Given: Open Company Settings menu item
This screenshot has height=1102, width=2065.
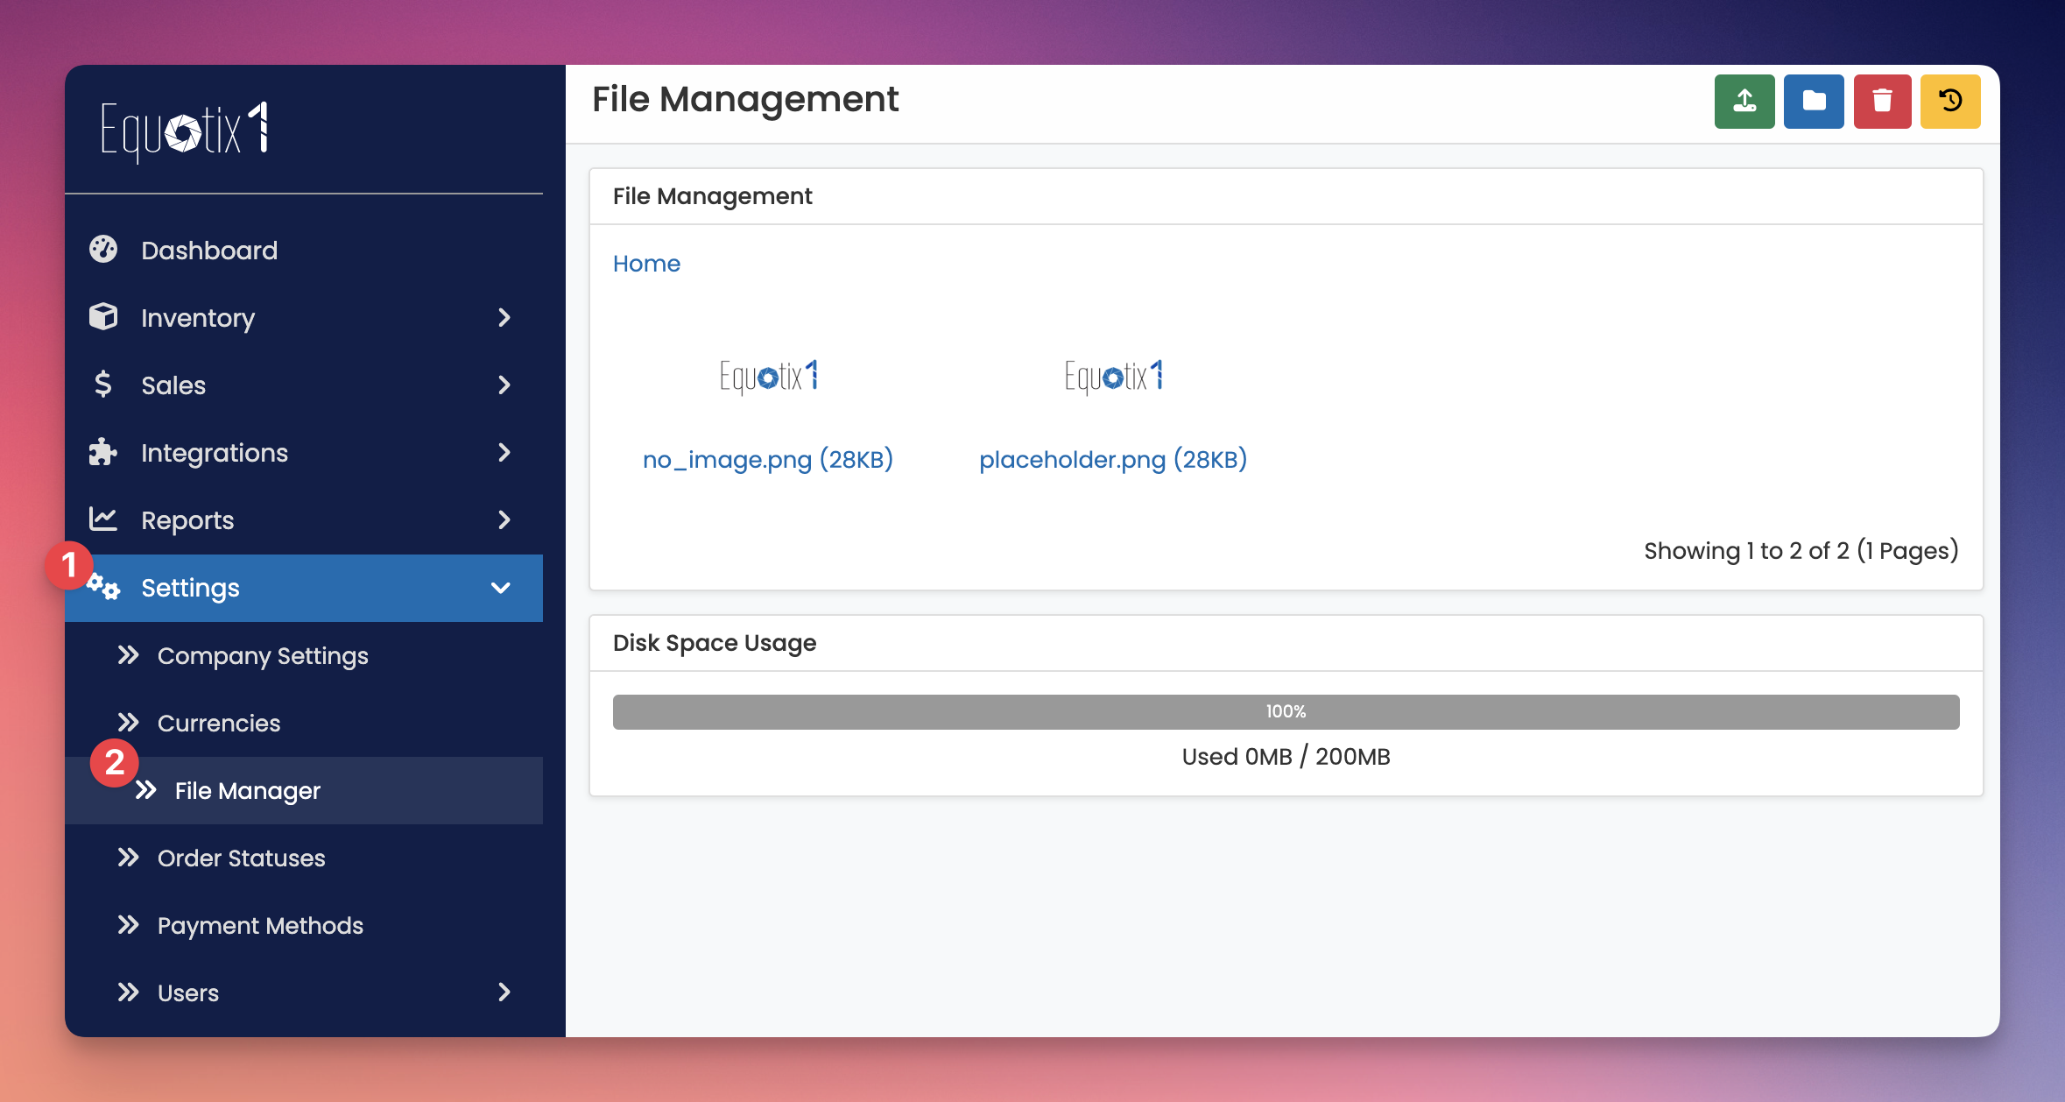Looking at the screenshot, I should click(263, 655).
